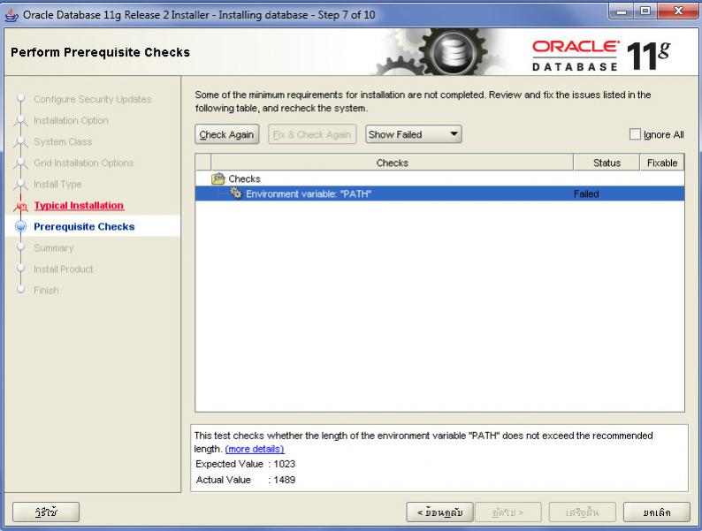
Task: Go to the Typical Installation step
Action: coord(79,205)
